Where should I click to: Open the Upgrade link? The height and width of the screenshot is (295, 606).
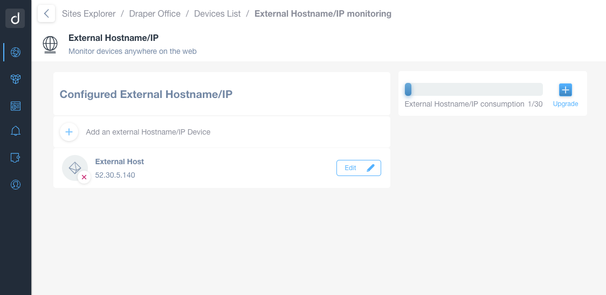point(566,104)
